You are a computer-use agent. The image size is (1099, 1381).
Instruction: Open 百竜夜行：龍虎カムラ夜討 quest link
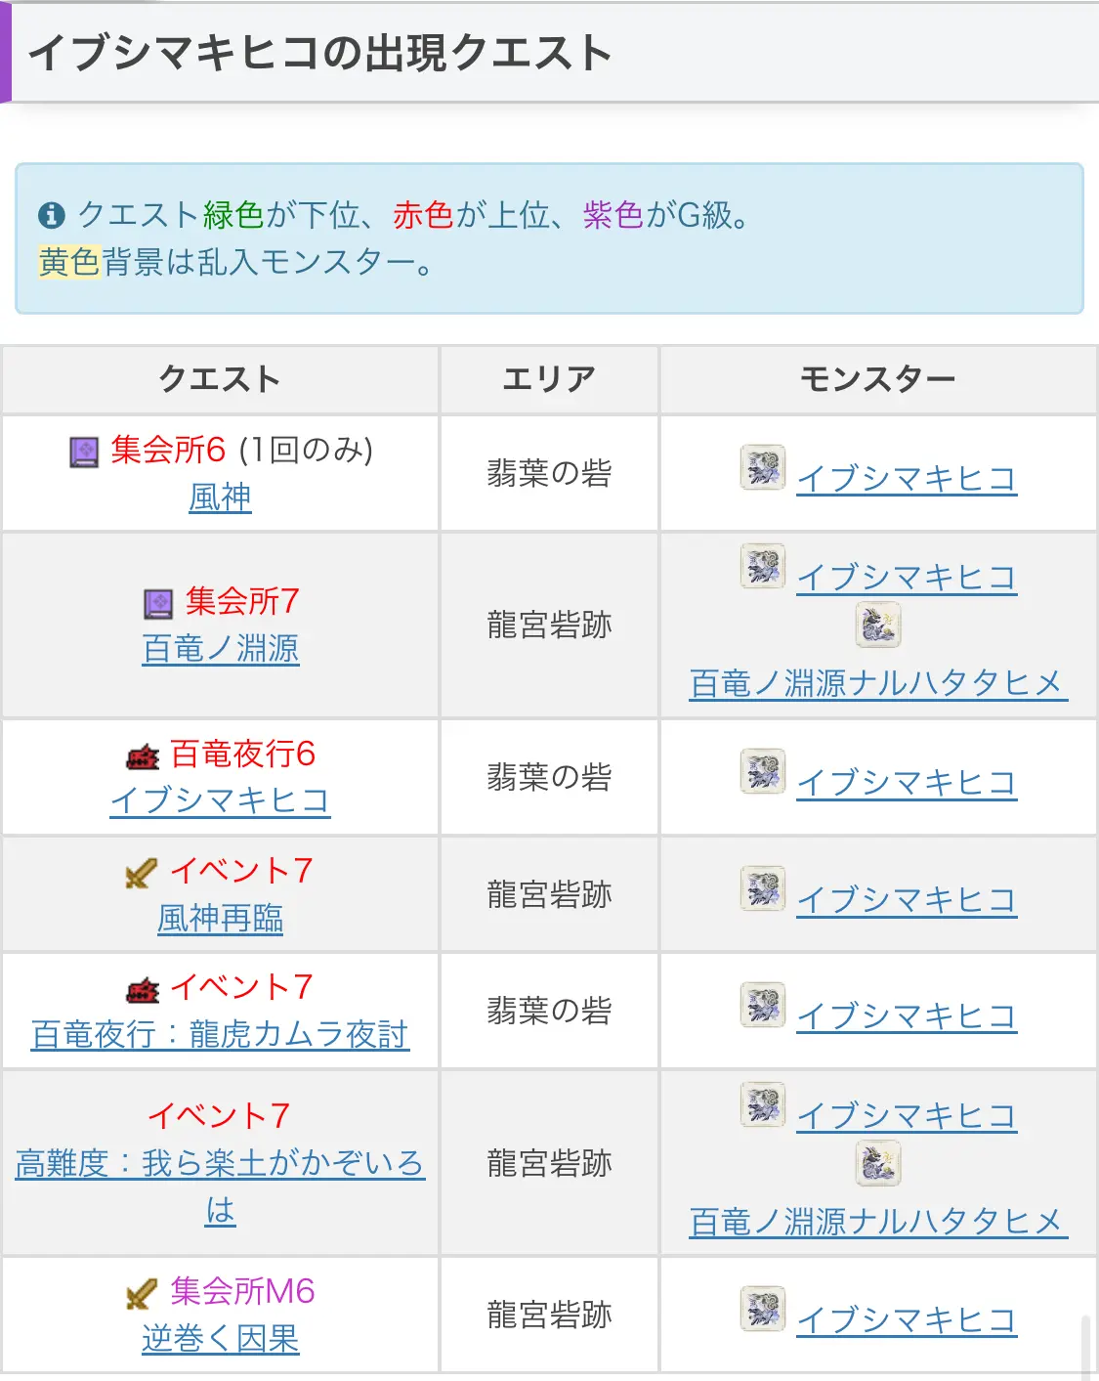221,1034
